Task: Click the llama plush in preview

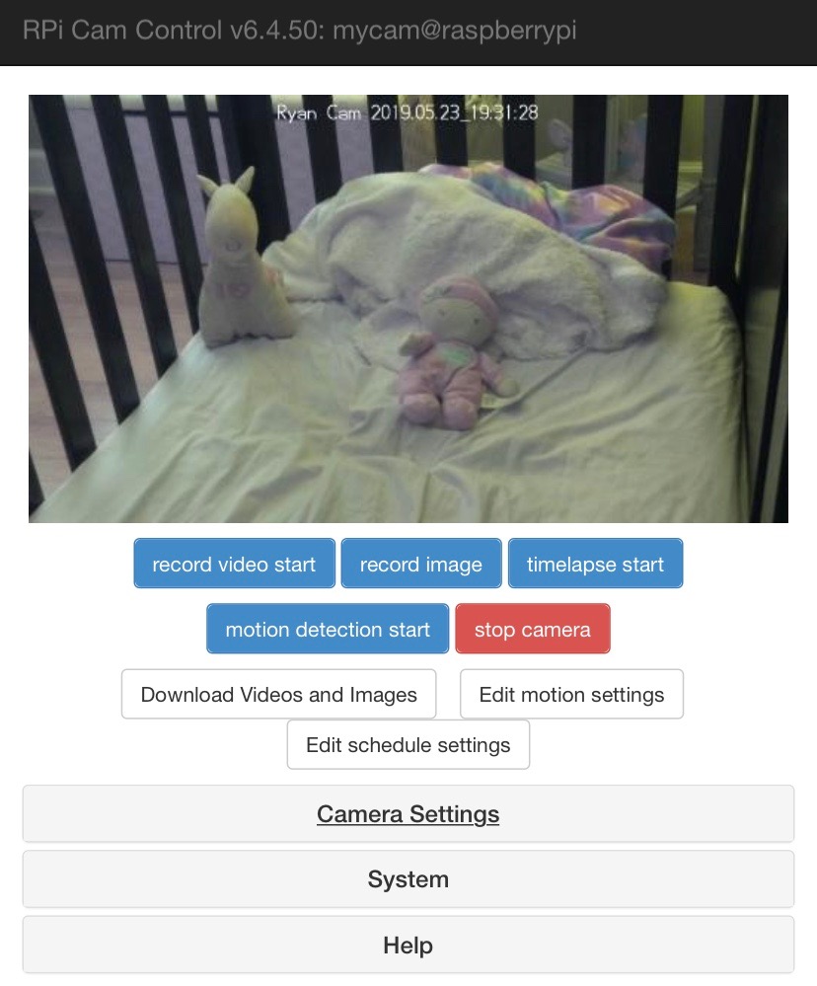Action: point(242,258)
